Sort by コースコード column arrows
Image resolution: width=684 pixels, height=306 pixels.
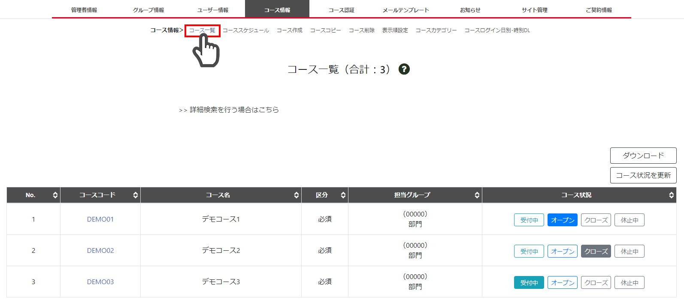(x=135, y=195)
